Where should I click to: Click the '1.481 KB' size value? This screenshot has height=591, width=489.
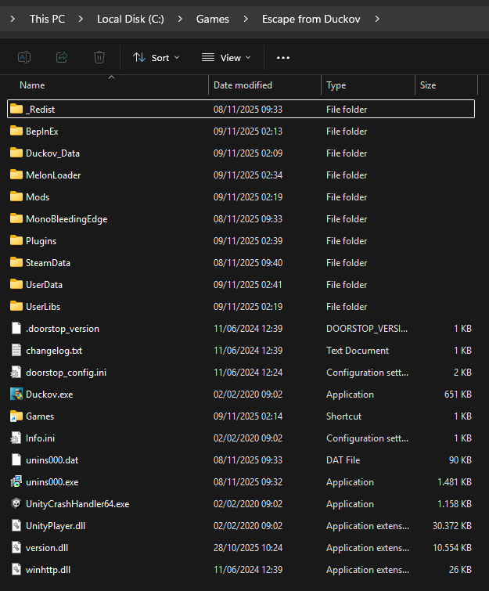coord(455,482)
